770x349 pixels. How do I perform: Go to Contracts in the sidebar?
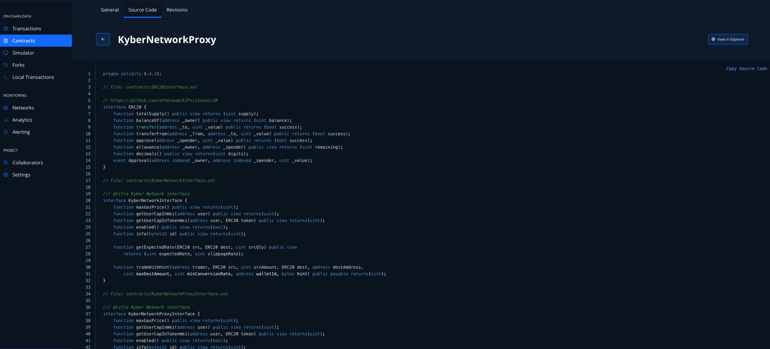36,41
